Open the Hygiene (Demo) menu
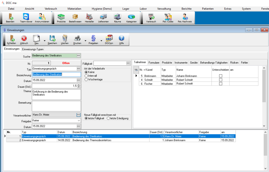 [102, 9]
